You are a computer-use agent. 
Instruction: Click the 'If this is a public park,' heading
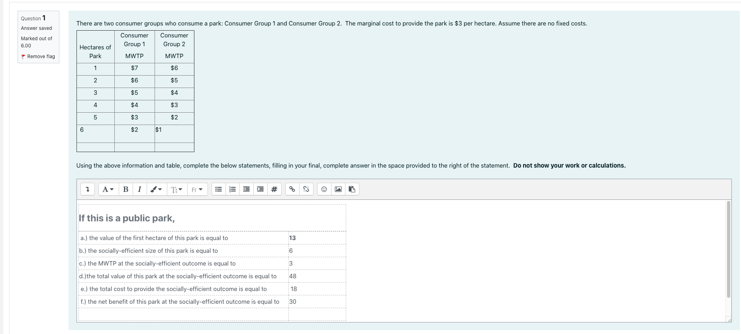click(127, 218)
